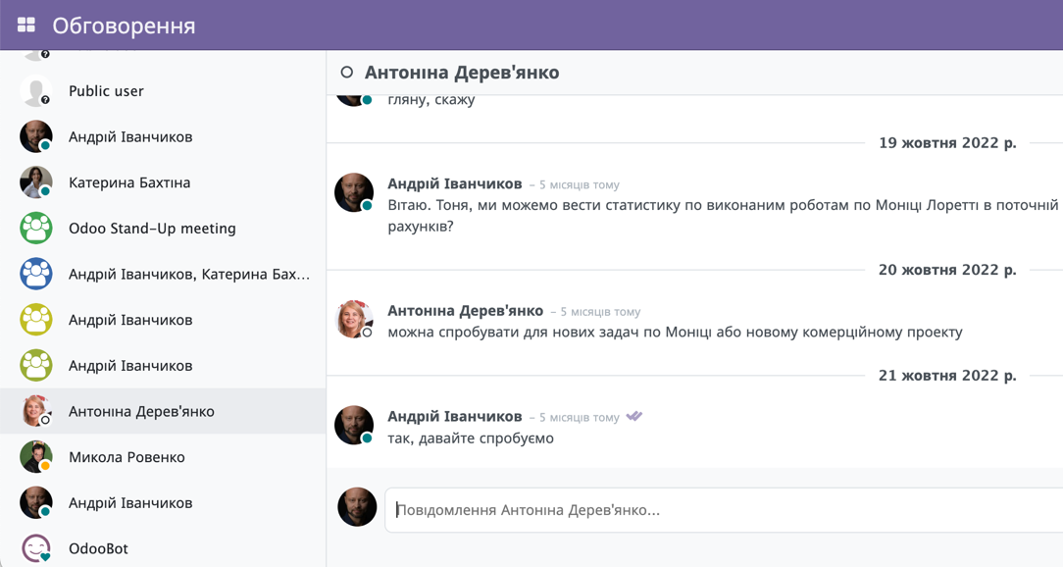Select Катерина Бахтіна in the sidebar

129,182
